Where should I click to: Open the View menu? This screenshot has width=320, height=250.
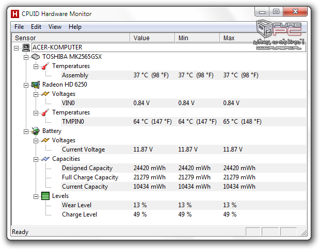[55, 27]
